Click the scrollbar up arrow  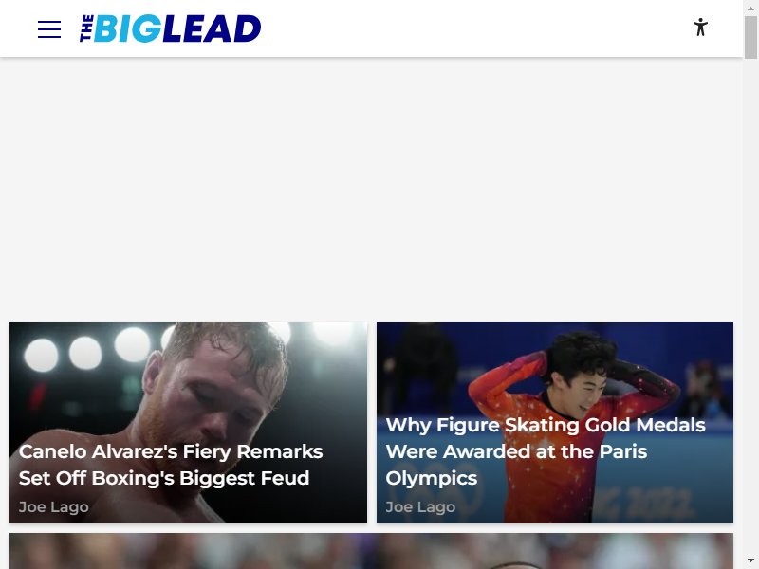coord(750,9)
